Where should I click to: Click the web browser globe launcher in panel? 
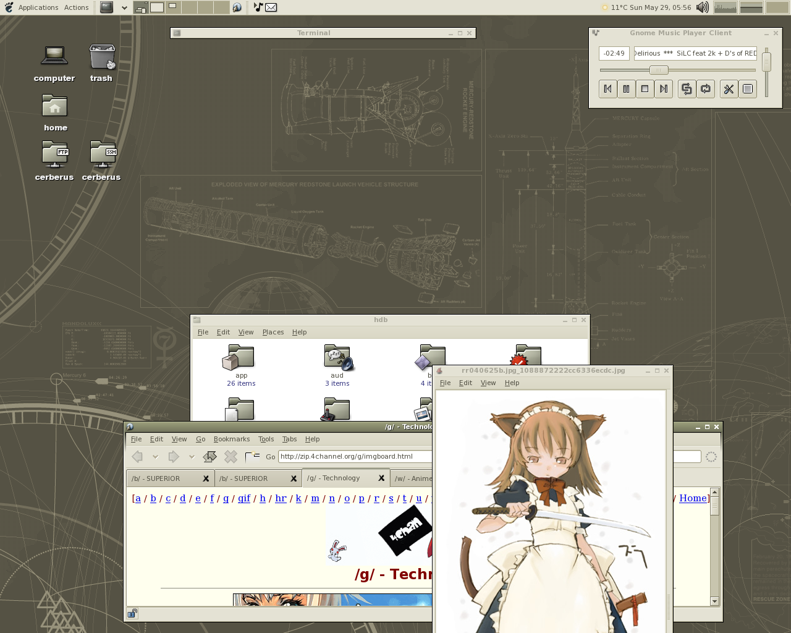click(237, 7)
